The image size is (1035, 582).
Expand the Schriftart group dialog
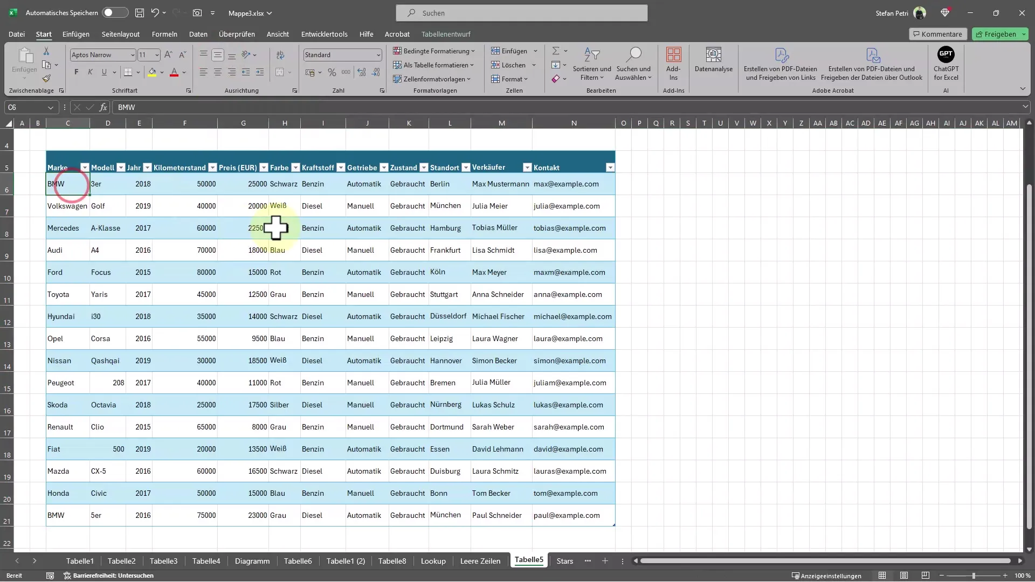coord(188,89)
